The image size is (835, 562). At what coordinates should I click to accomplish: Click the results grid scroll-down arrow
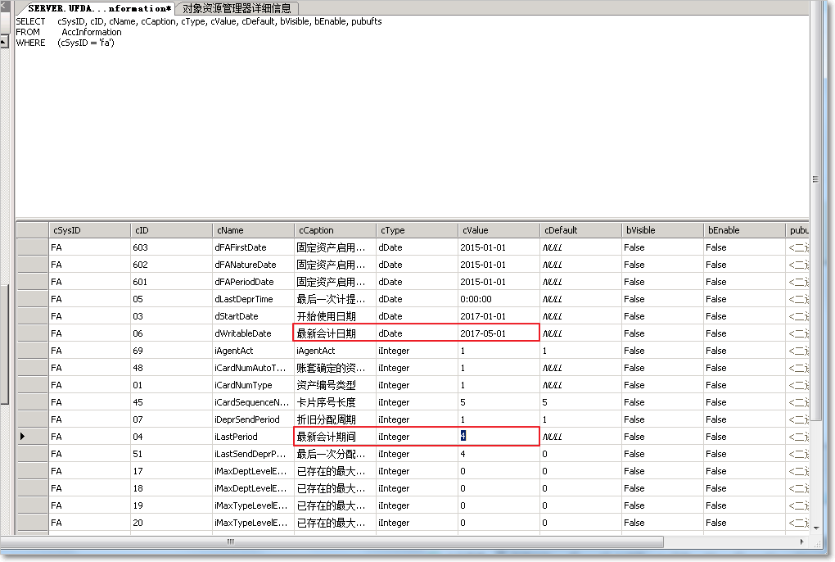click(x=815, y=528)
